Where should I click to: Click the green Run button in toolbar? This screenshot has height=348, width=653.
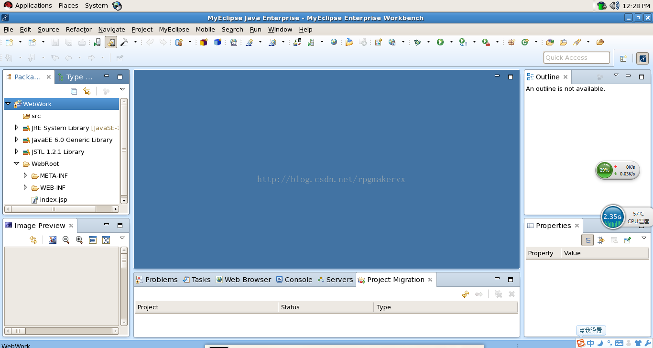(x=440, y=42)
